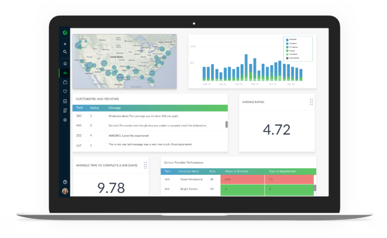
Task: Click the user avatar at sidebar bottom
Action: [65, 191]
